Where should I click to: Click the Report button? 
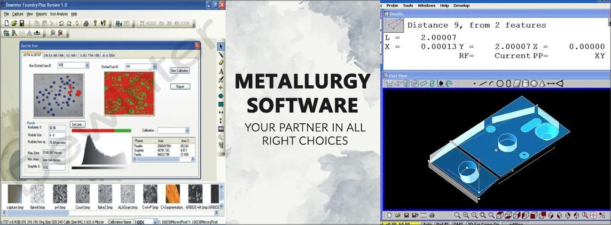click(x=180, y=87)
